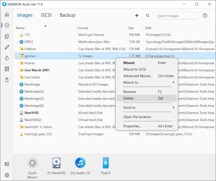Open the virtual drives sidebar icon

point(7,36)
